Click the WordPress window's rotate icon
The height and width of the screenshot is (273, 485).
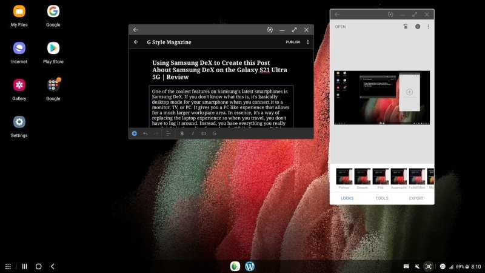click(270, 30)
